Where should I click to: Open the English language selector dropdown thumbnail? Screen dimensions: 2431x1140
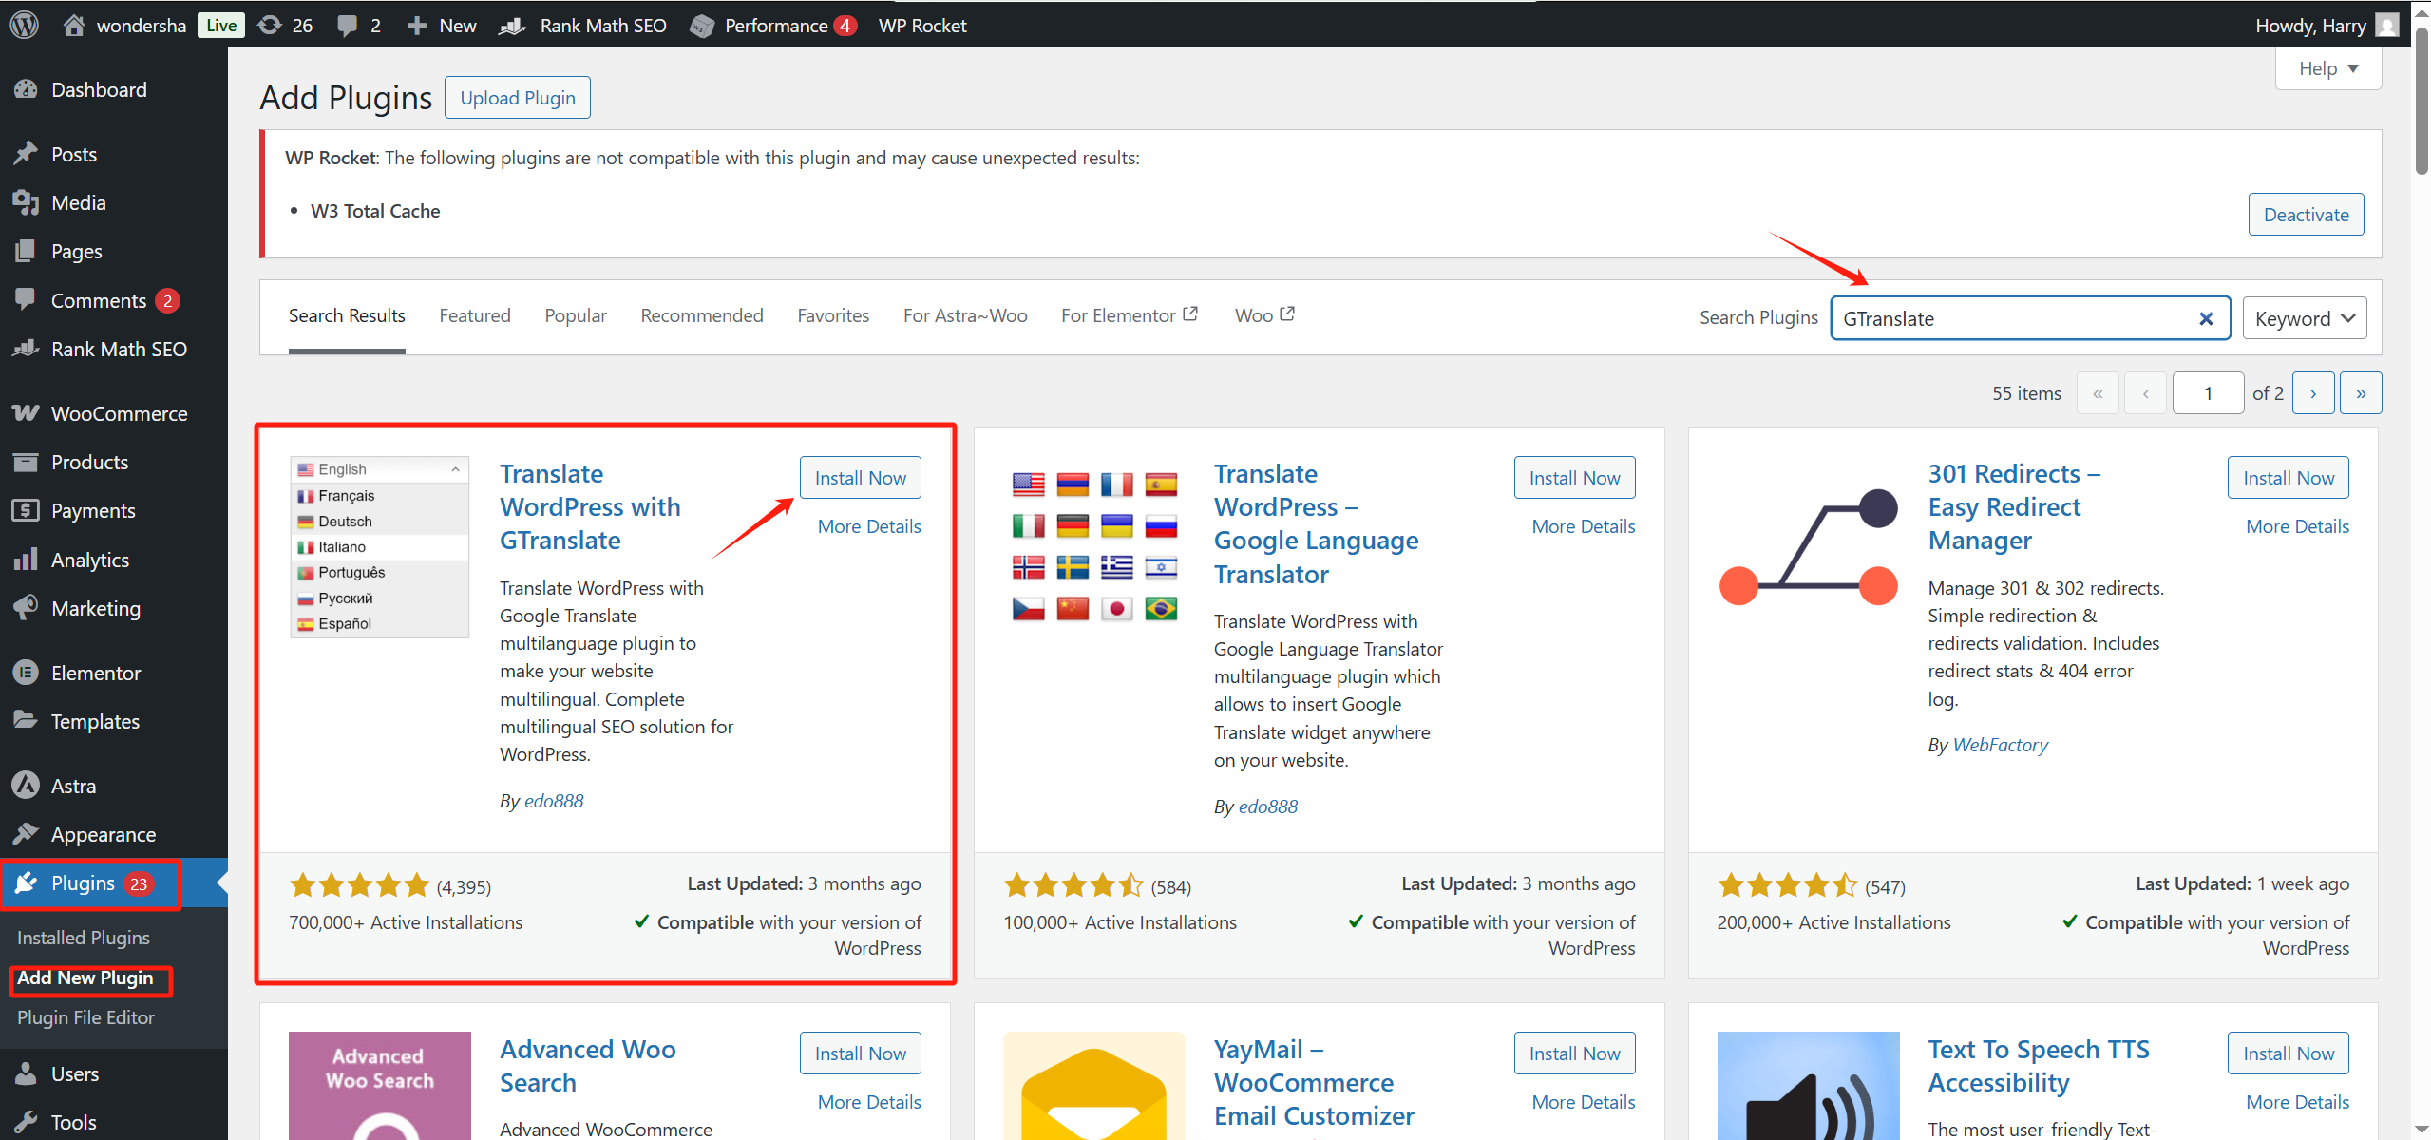point(379,469)
